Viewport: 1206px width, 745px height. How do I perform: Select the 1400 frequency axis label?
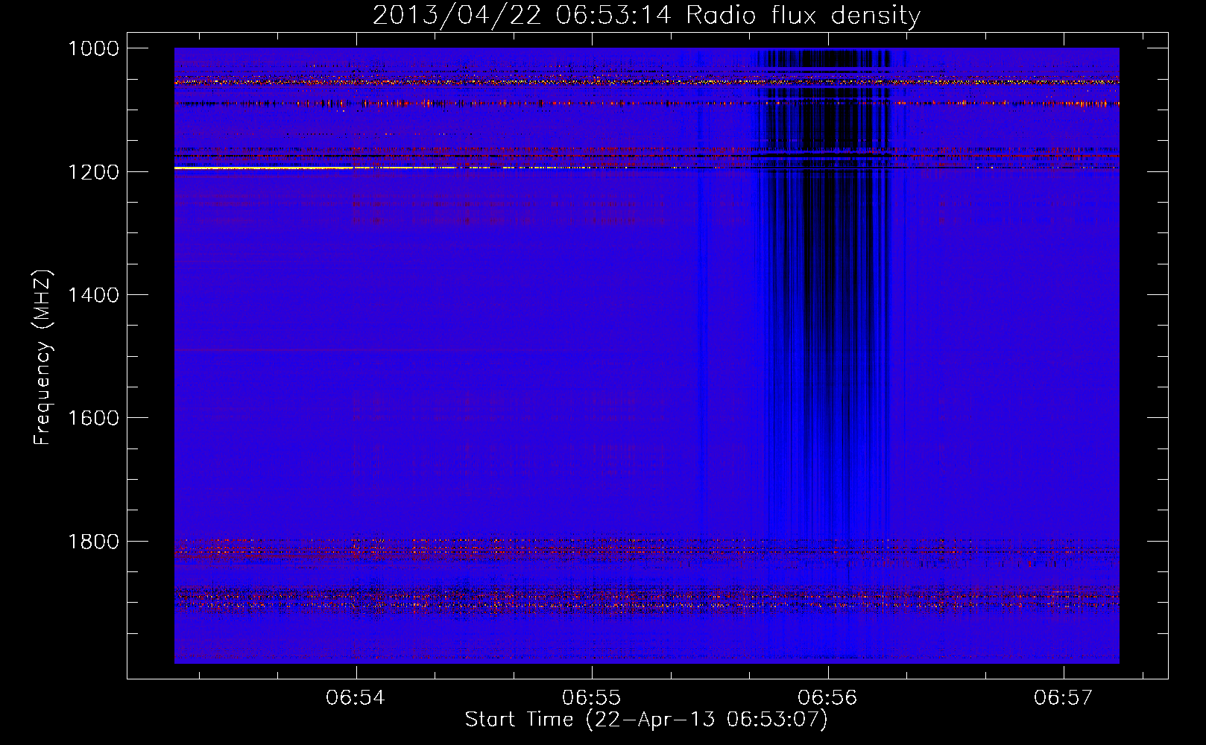(93, 295)
